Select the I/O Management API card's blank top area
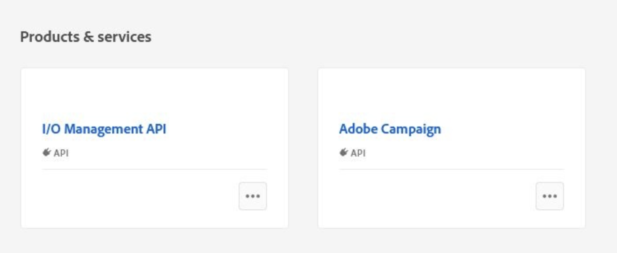 [155, 93]
